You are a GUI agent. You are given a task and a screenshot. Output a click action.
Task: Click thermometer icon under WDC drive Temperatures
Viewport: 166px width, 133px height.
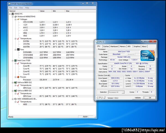click(18, 102)
